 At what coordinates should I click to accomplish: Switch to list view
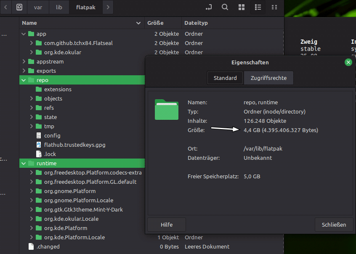coord(258,7)
